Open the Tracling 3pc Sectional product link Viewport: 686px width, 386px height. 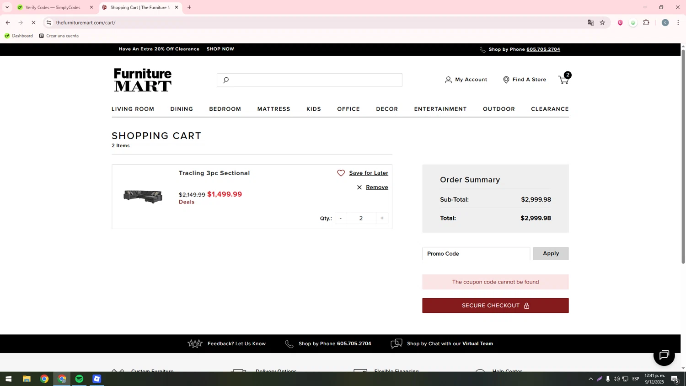214,173
